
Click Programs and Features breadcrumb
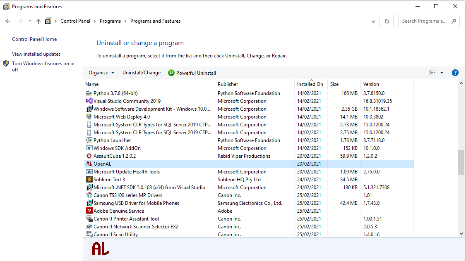(156, 21)
